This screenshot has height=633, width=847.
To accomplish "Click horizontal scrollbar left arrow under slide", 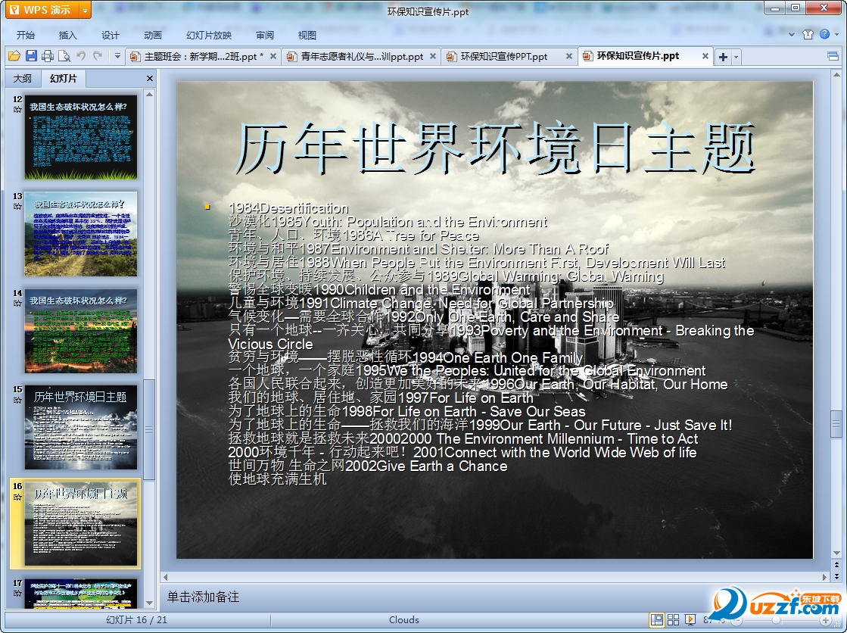I will (165, 577).
